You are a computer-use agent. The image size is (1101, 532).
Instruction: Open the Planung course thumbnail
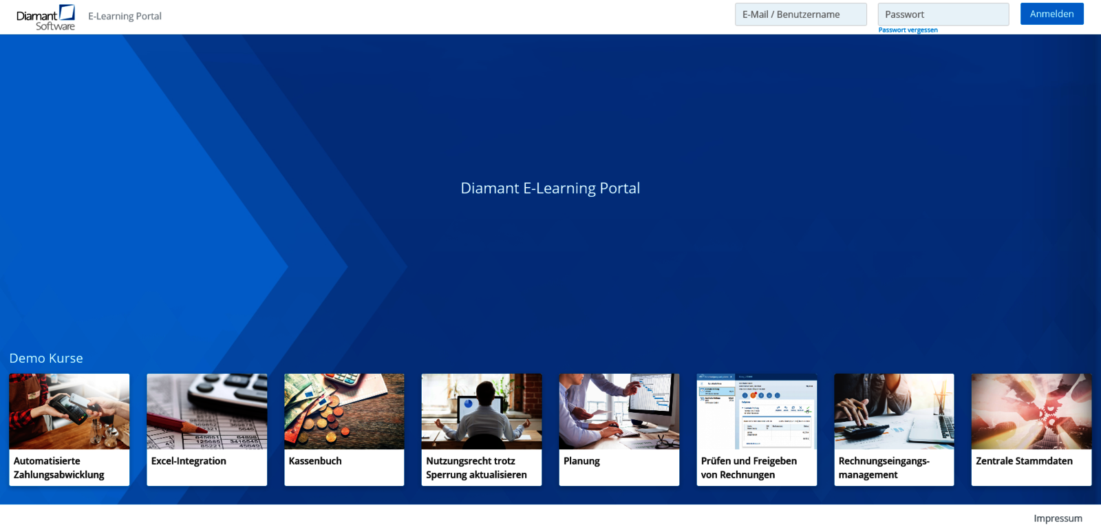[x=619, y=412]
